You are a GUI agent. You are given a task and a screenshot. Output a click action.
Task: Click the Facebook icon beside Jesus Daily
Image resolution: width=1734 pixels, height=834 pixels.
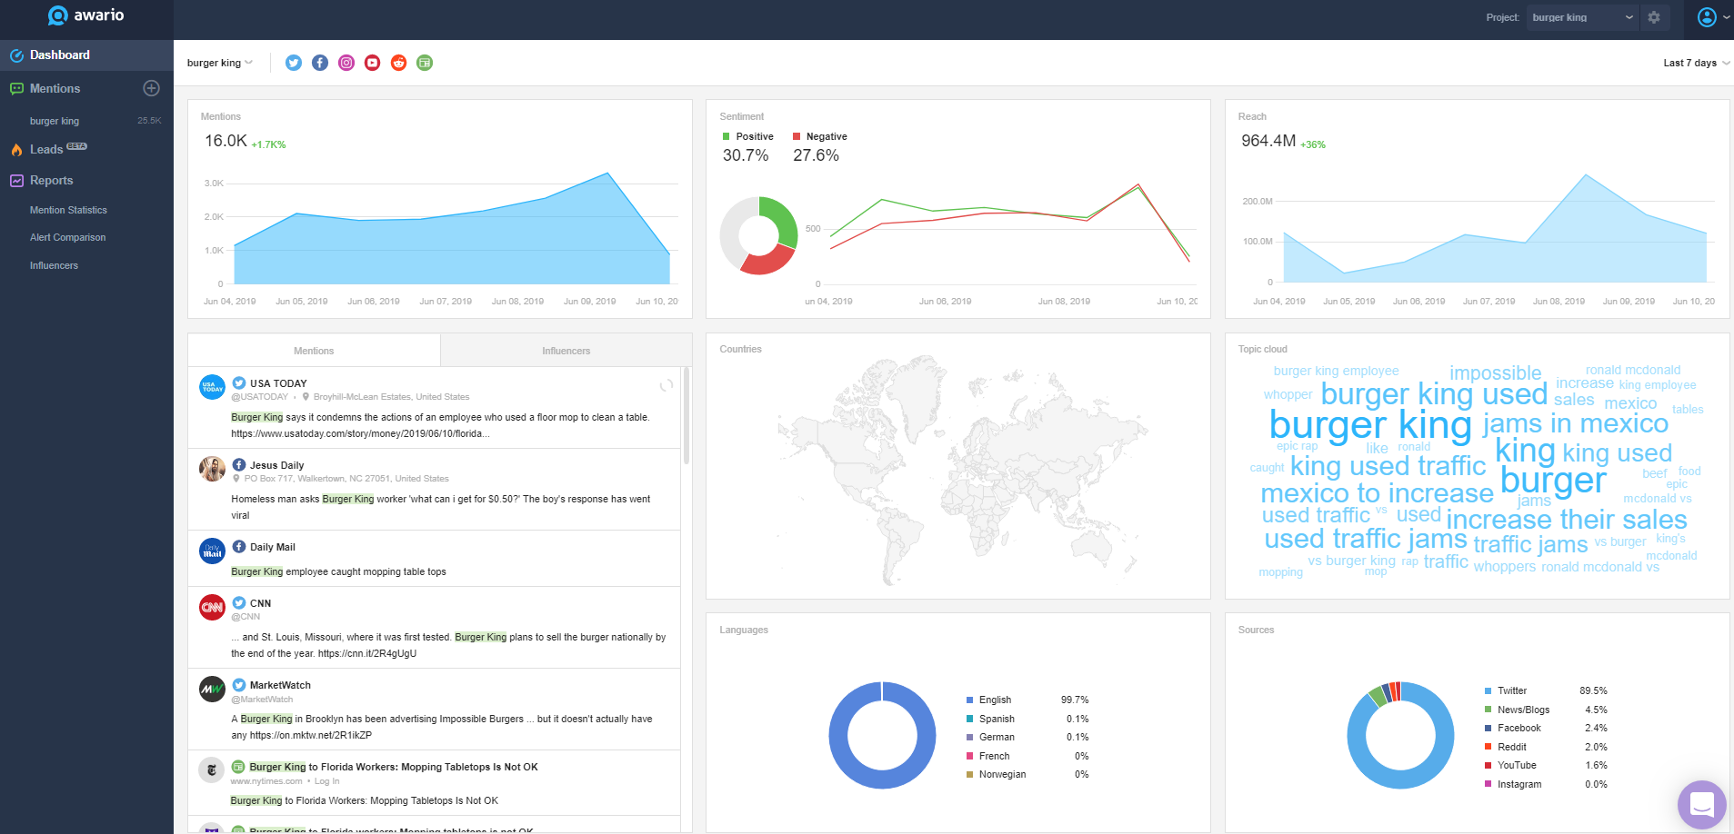click(x=239, y=465)
